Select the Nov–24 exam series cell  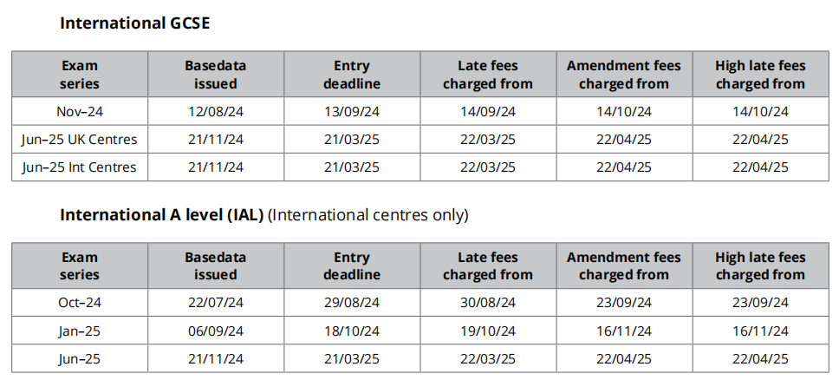point(80,111)
